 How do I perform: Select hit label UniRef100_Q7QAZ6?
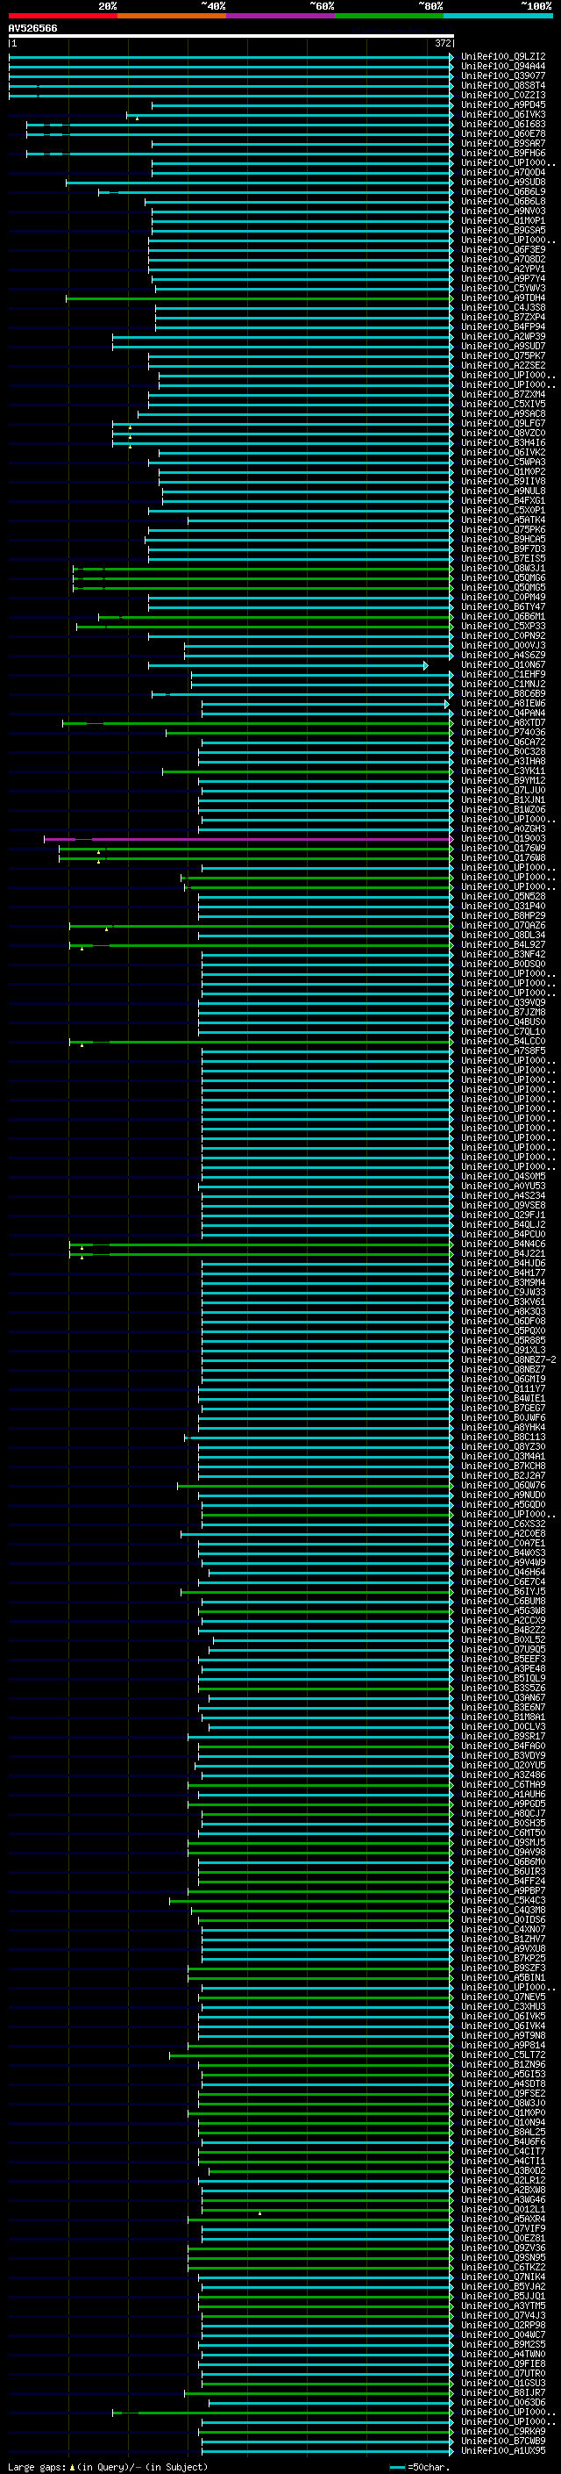(x=502, y=926)
